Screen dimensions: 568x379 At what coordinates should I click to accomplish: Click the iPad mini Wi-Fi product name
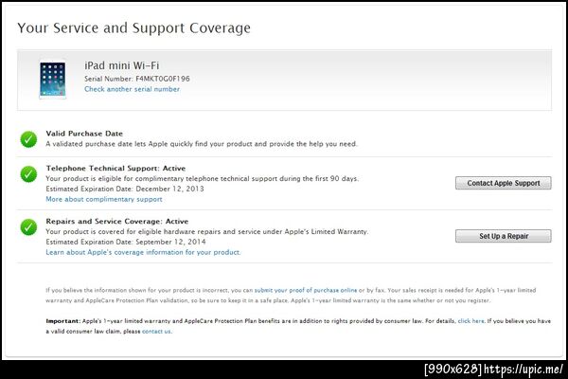click(122, 65)
